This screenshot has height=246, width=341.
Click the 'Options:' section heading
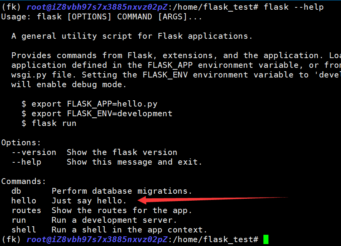point(21,143)
